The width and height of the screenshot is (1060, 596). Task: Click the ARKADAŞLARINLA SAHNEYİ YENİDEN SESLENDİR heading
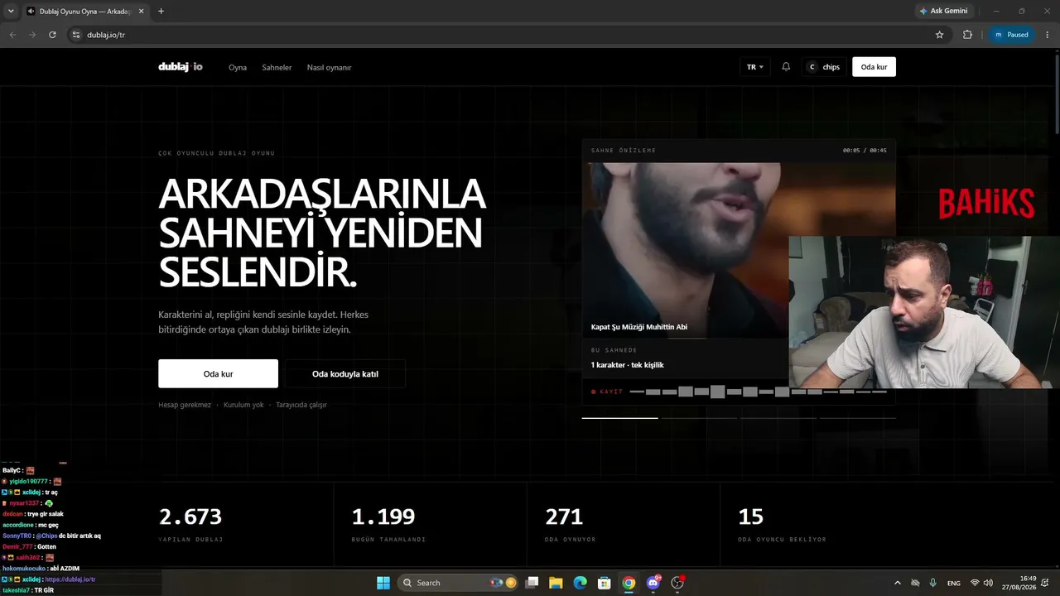pyautogui.click(x=323, y=234)
